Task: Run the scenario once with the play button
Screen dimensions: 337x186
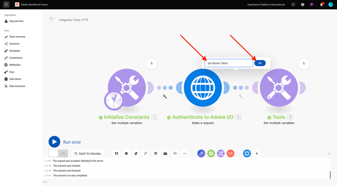Action: 54,142
